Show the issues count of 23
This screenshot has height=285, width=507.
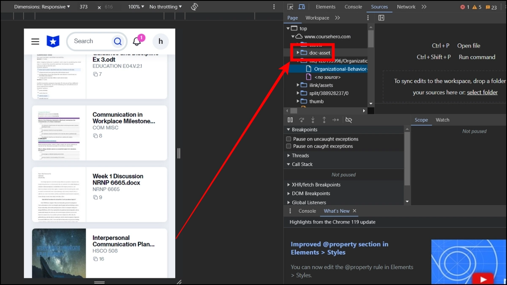pos(491,7)
